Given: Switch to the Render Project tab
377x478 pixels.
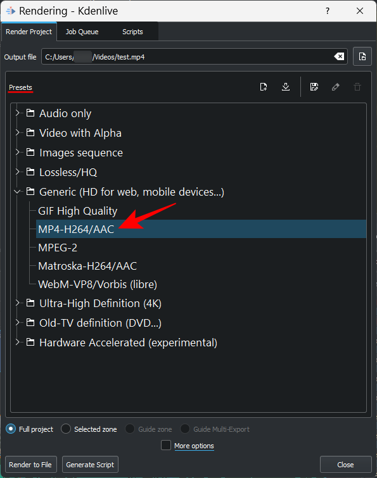Looking at the screenshot, I should coord(29,32).
